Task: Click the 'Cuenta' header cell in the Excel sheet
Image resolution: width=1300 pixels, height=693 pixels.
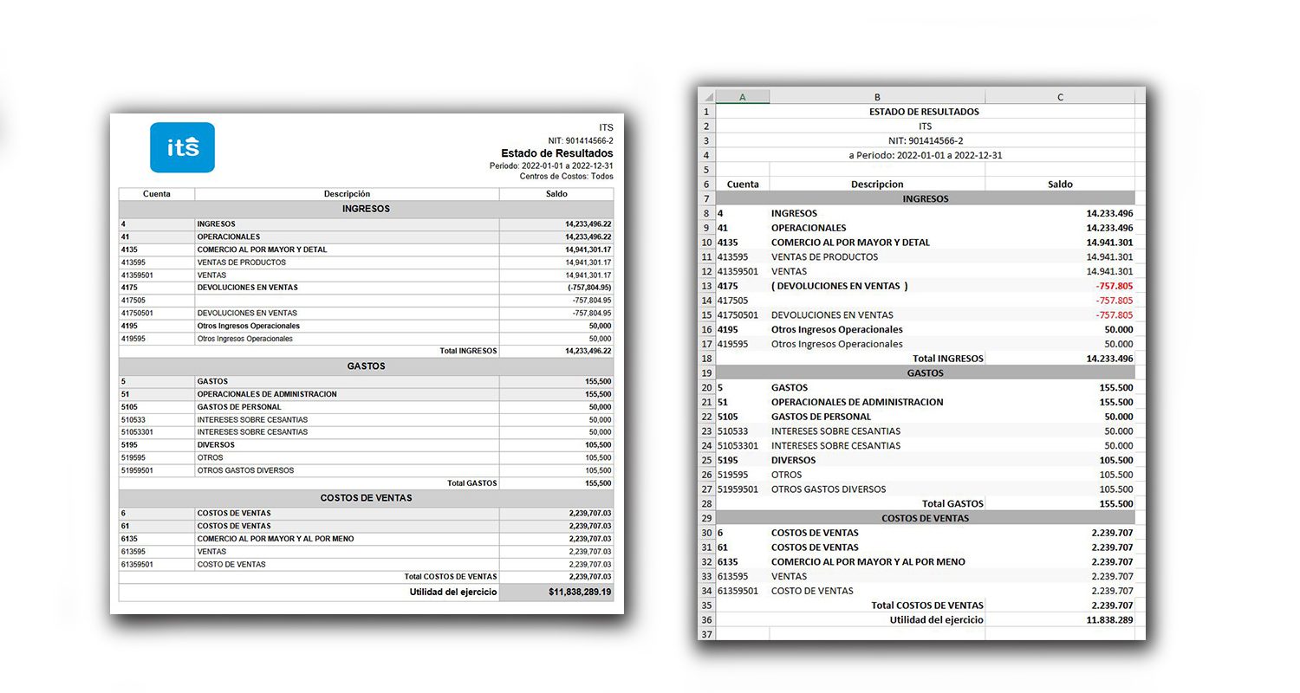Action: pos(743,185)
